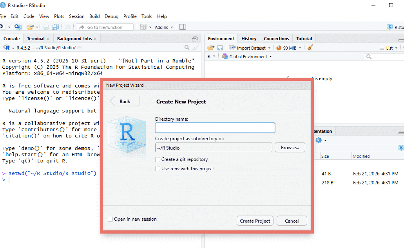This screenshot has height=248, width=404.
Task: Click the create a project toolbar icon
Action: click(18, 27)
